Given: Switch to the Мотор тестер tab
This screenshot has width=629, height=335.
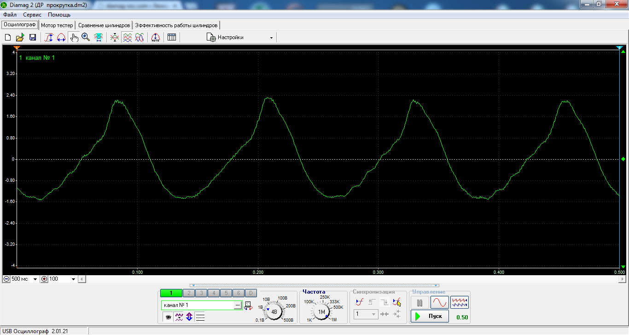Looking at the screenshot, I should coord(57,25).
